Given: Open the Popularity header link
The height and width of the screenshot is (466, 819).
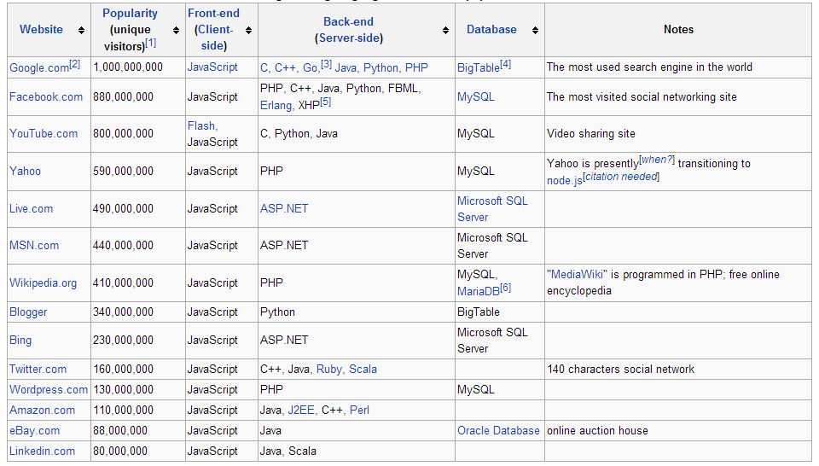Looking at the screenshot, I should click(x=130, y=13).
